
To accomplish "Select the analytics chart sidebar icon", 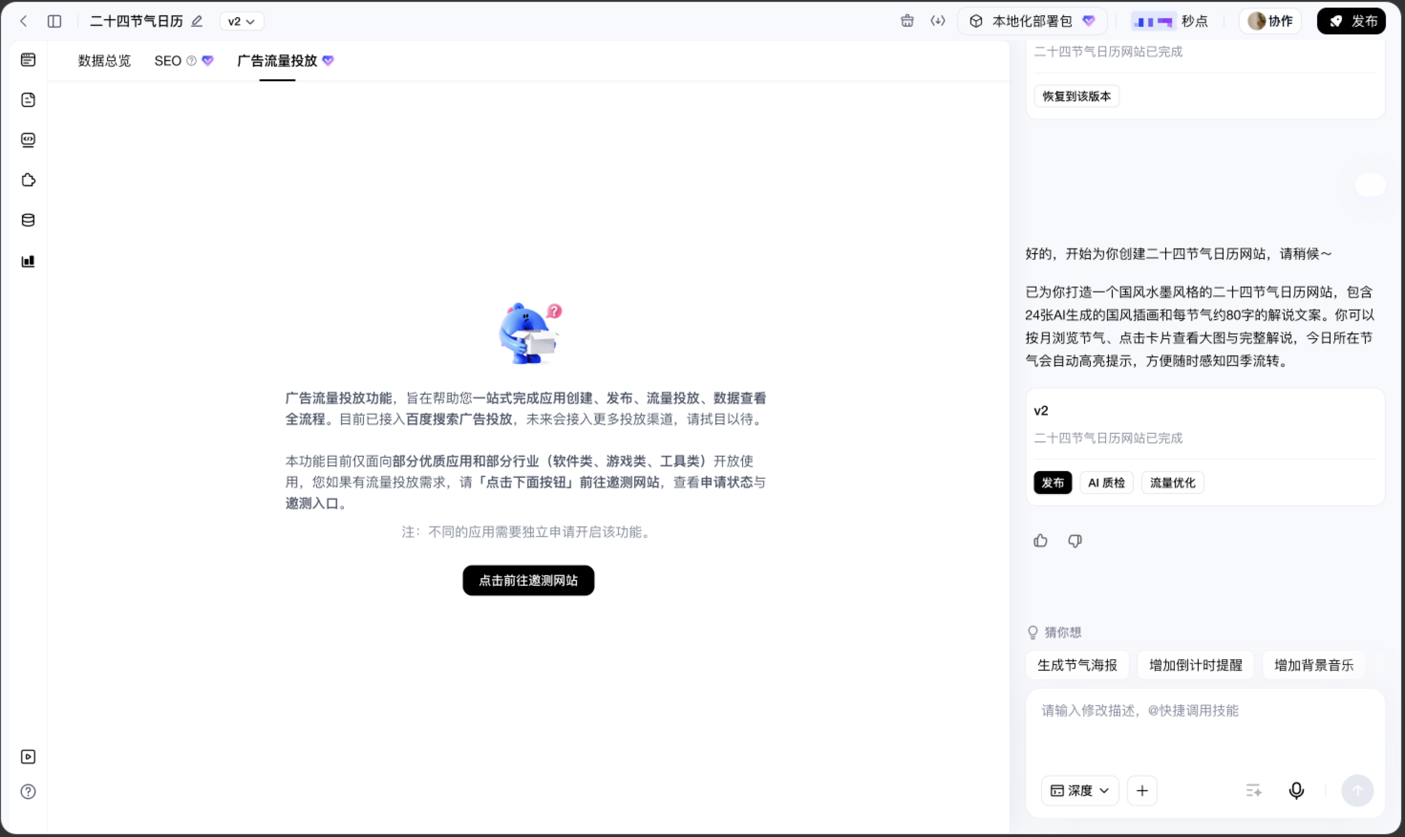I will (28, 261).
